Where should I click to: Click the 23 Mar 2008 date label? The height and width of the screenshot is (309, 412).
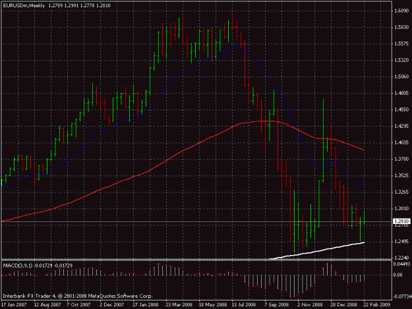(179, 304)
